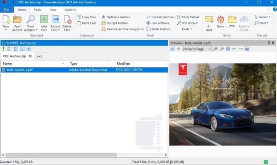Click Convert Archives tool

(x=160, y=17)
